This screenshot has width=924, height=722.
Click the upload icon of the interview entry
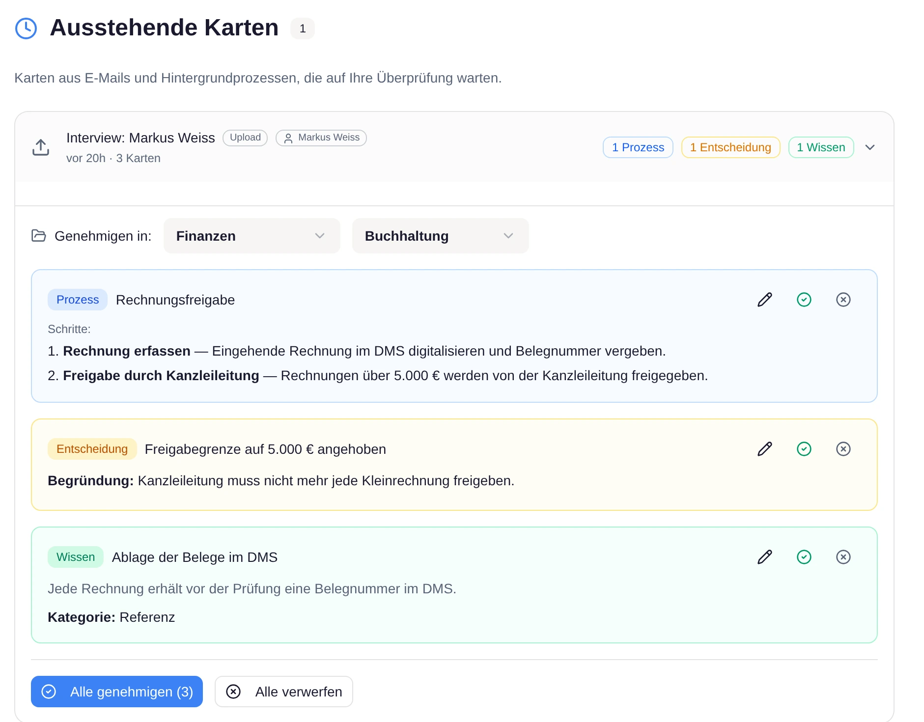41,147
